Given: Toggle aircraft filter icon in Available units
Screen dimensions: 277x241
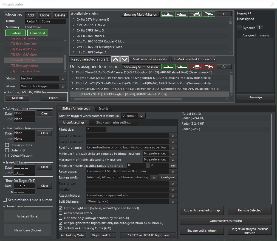Looking at the screenshot, I should coord(181,14).
